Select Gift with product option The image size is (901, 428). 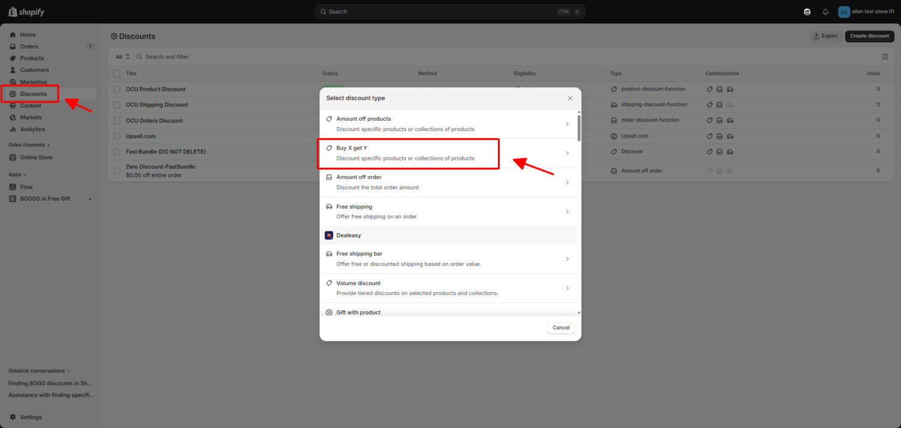[x=448, y=310]
